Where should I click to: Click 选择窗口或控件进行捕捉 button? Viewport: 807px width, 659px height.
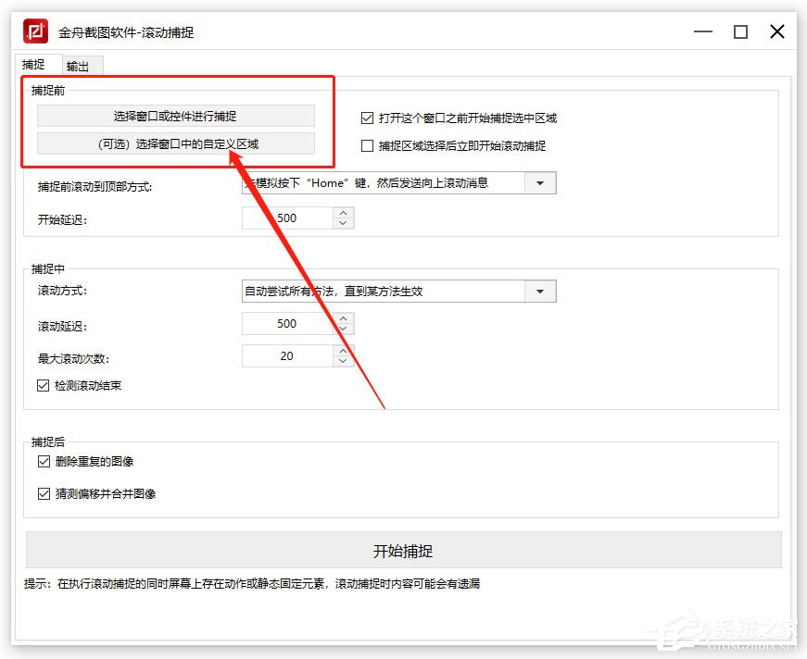[x=176, y=115]
